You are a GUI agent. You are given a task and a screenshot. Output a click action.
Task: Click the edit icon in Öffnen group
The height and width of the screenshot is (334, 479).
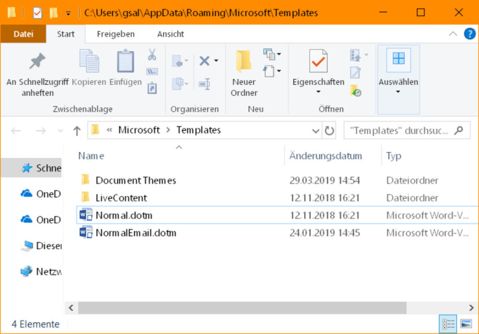pyautogui.click(x=355, y=73)
